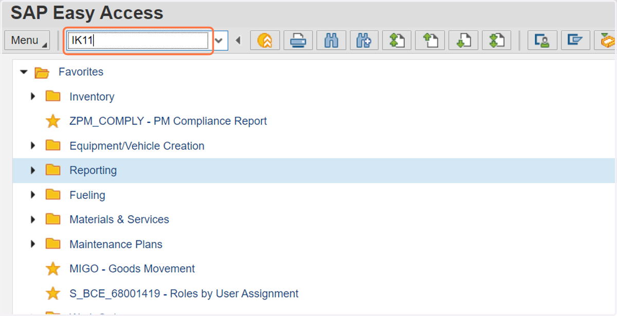Click the partially visible orange icon at toolbar end
The width and height of the screenshot is (617, 316).
(x=606, y=40)
